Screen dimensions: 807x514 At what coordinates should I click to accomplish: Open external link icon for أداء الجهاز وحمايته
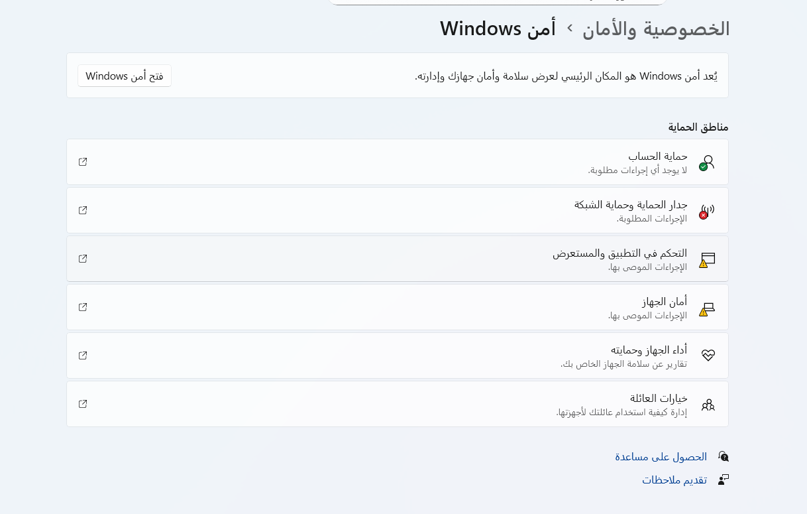pos(83,355)
